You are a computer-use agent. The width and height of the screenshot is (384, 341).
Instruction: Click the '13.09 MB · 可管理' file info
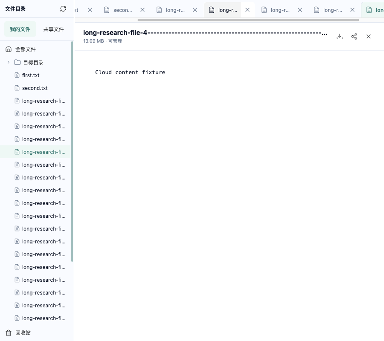pos(102,41)
